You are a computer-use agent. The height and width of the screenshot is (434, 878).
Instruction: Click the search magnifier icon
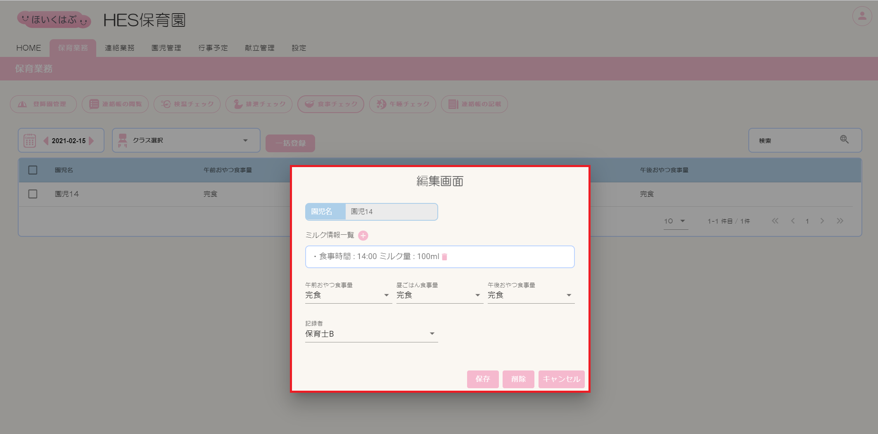[x=844, y=139]
